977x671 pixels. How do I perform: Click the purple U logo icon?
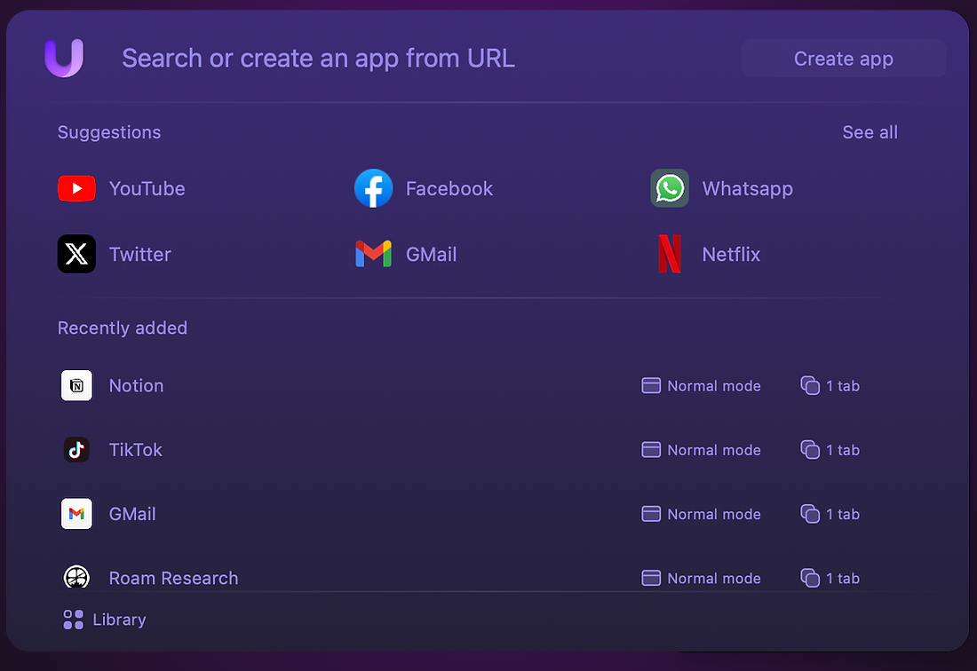point(64,59)
